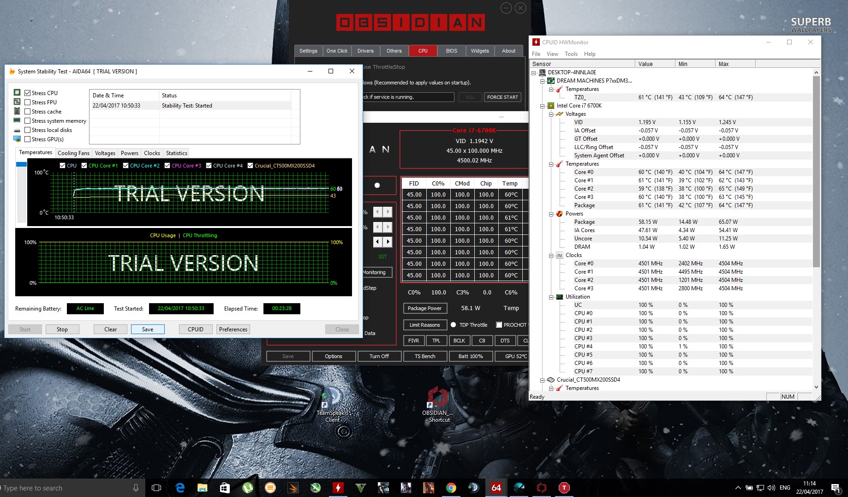
Task: Open the TeamSpeak 3 Client desktop shortcut
Action: point(332,404)
